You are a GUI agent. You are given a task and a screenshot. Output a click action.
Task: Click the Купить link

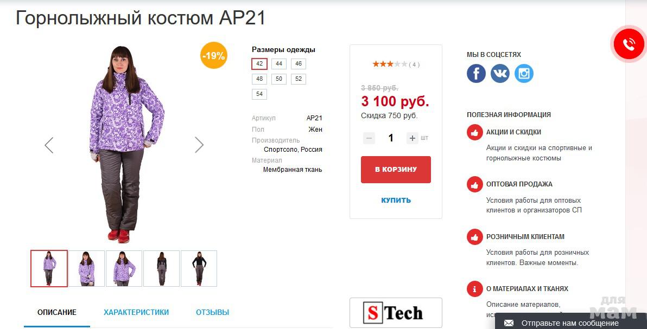point(396,200)
